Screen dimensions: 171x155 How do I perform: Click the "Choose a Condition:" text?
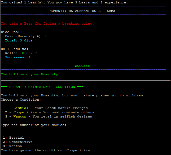coord(21,100)
